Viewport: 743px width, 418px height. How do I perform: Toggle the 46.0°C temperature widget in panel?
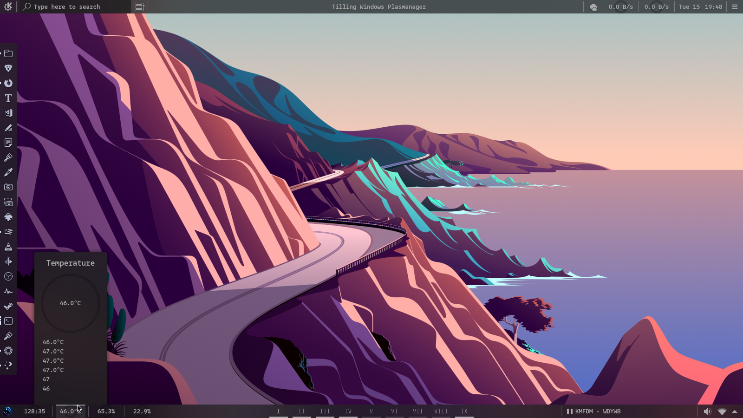pyautogui.click(x=71, y=411)
